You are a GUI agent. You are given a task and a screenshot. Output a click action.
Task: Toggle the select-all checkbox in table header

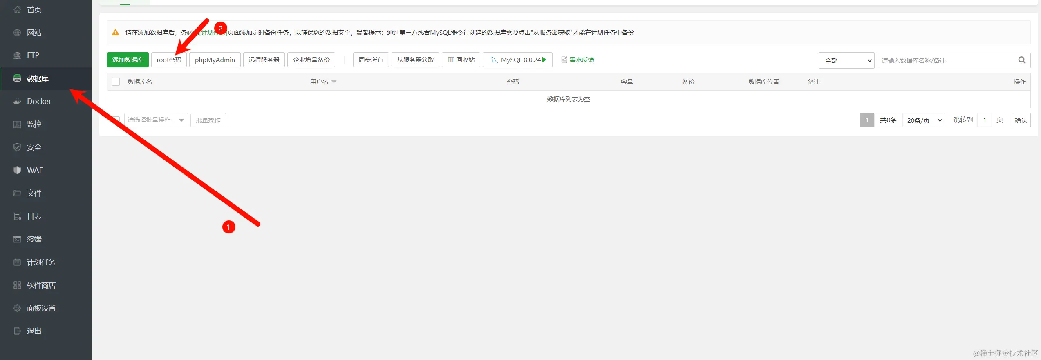(x=116, y=82)
